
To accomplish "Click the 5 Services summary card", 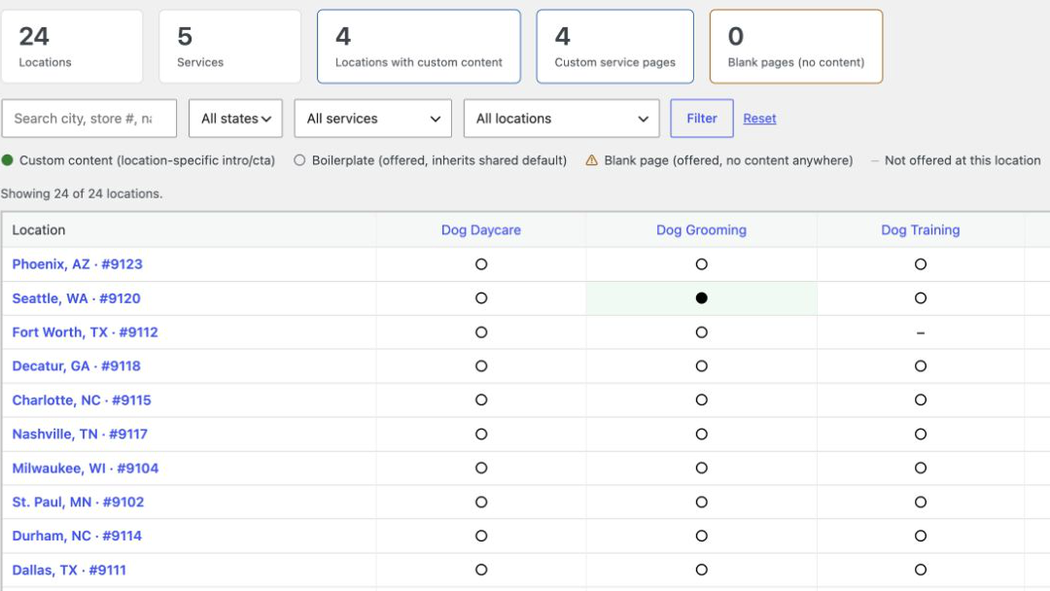I will (230, 47).
